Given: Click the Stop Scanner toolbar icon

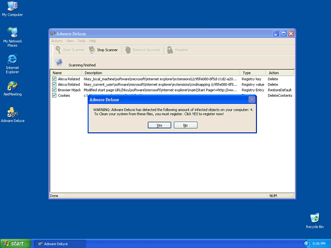Looking at the screenshot, I should point(92,50).
